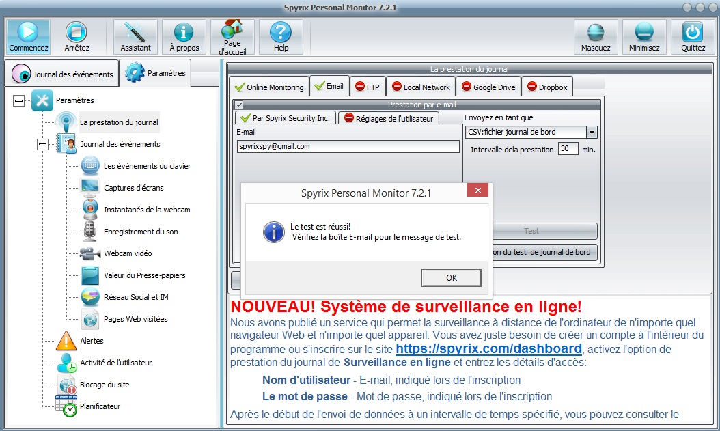
Task: Click the keyboard events icon
Action: coord(90,166)
